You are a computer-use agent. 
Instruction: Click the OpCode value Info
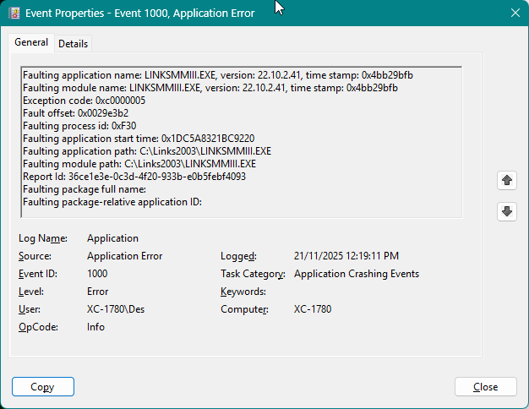95,327
